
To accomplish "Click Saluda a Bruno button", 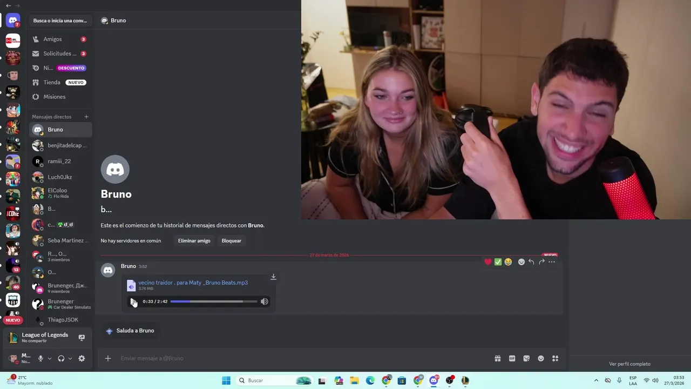I will click(x=130, y=331).
